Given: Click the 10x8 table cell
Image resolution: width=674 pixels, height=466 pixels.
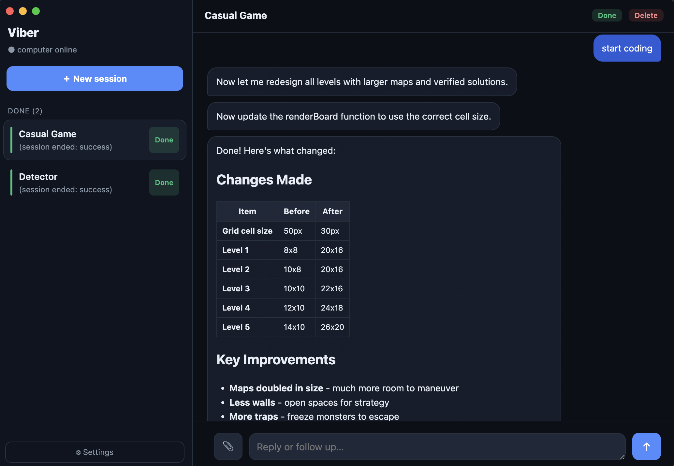Looking at the screenshot, I should click(297, 269).
